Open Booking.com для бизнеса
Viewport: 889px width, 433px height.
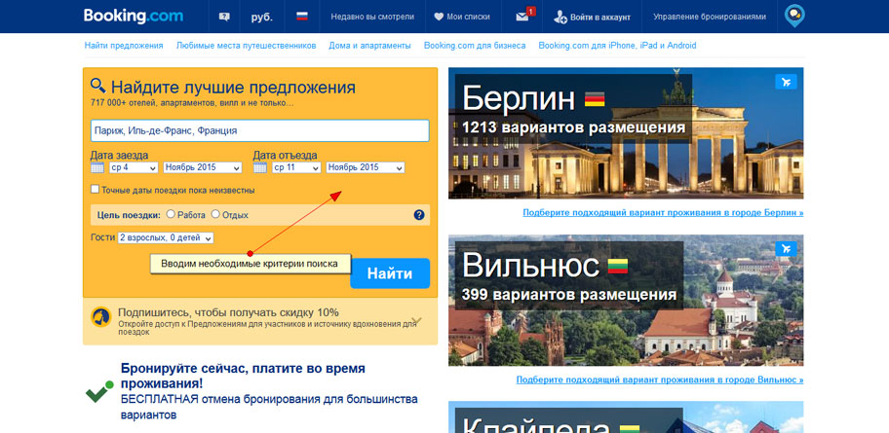475,46
